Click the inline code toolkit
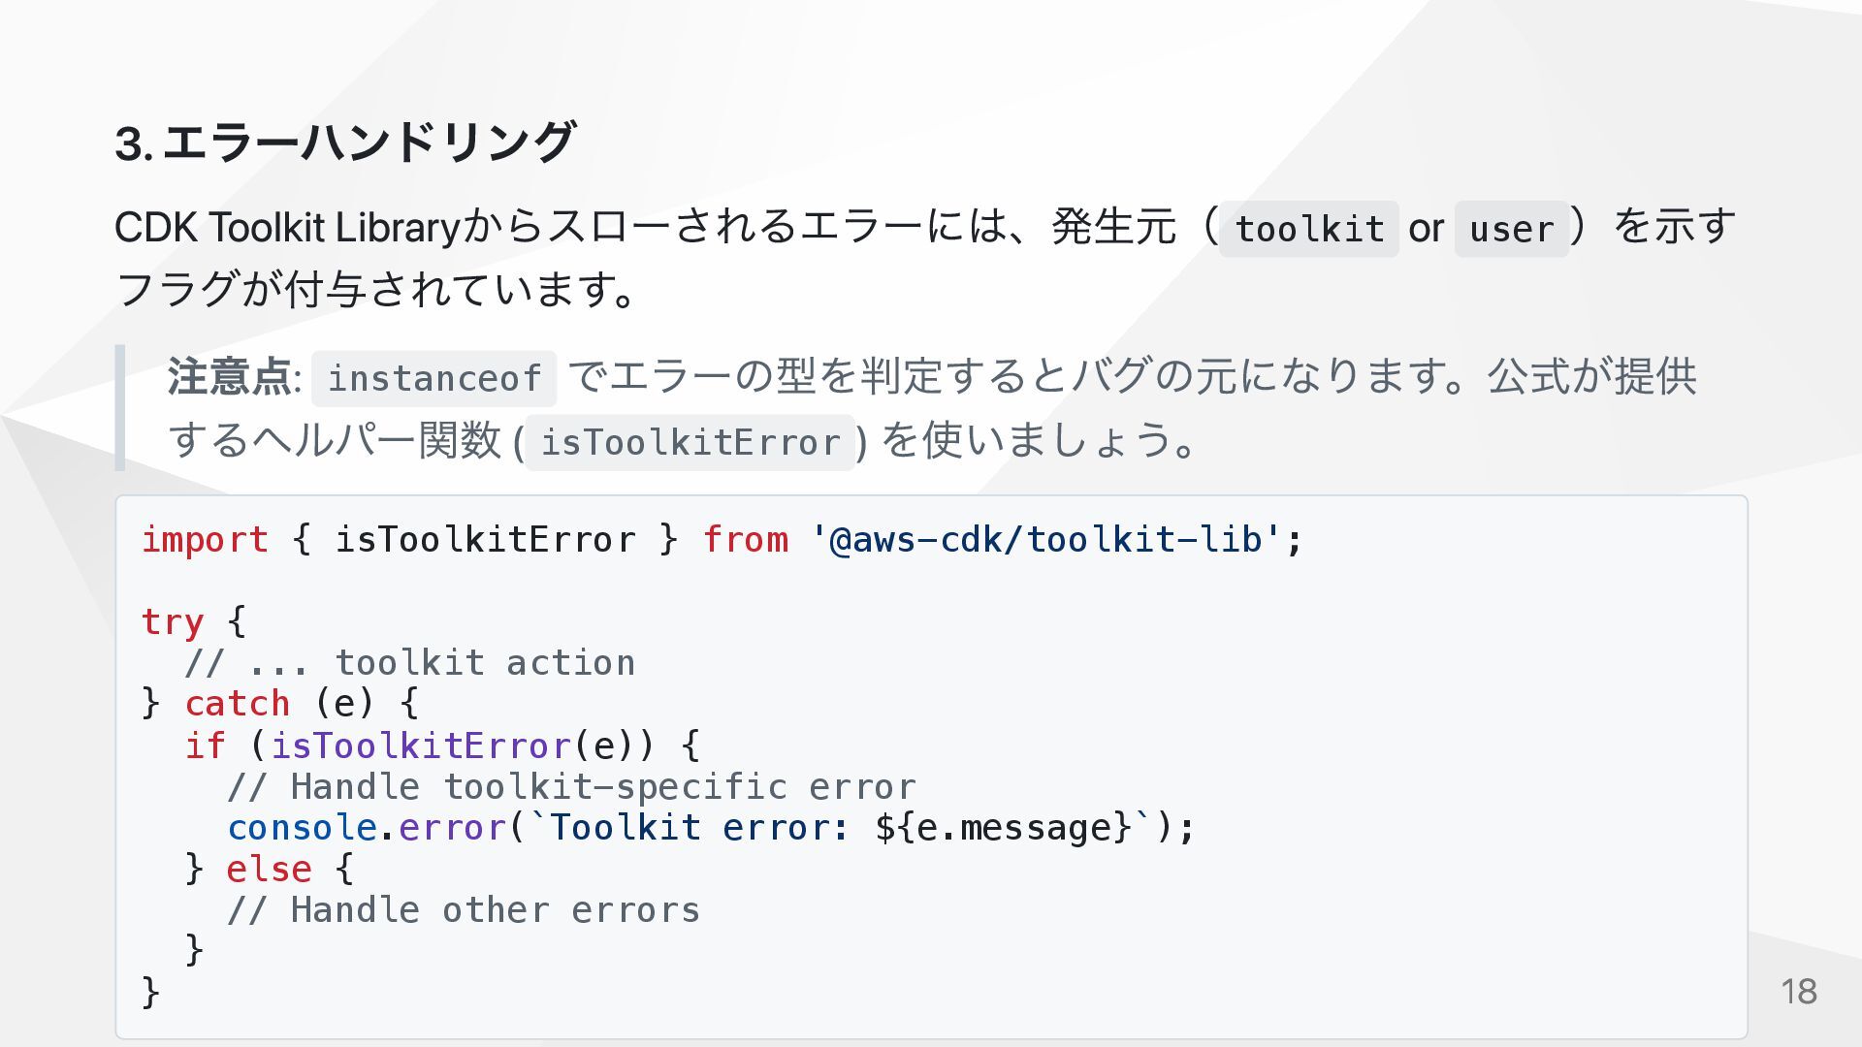1862x1047 pixels. (1309, 230)
